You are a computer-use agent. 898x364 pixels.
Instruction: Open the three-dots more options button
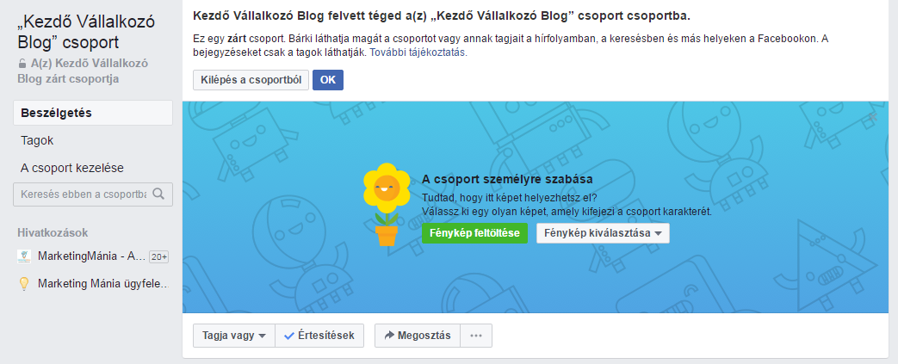click(x=476, y=336)
